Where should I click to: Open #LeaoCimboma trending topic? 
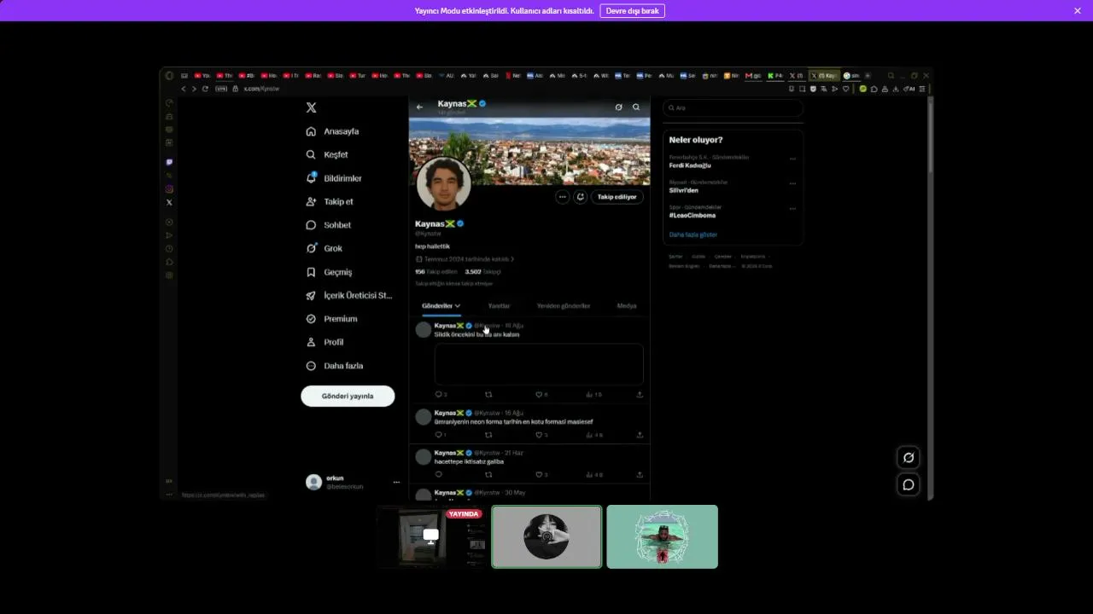tap(693, 216)
